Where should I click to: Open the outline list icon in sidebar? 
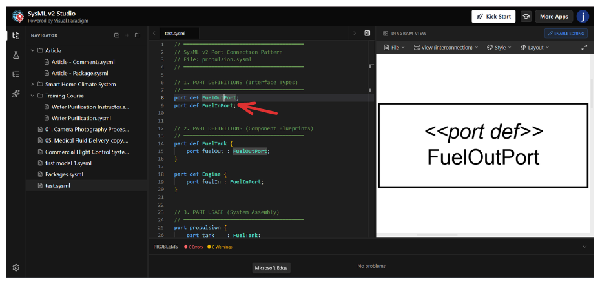(x=16, y=74)
